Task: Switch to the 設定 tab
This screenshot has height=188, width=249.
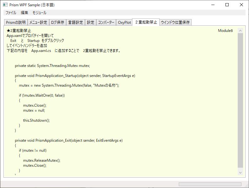Action: (91, 22)
